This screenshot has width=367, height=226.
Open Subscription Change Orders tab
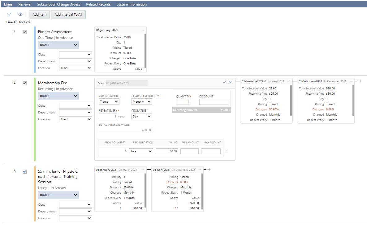click(59, 4)
